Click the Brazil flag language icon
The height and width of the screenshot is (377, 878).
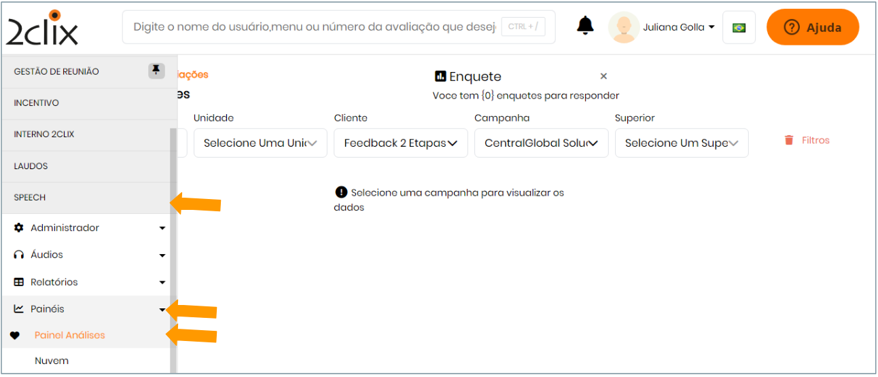(x=739, y=28)
